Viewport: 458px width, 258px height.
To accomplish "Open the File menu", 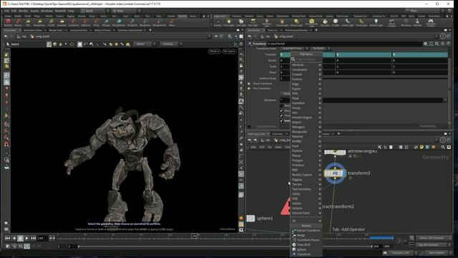I will click(6, 11).
